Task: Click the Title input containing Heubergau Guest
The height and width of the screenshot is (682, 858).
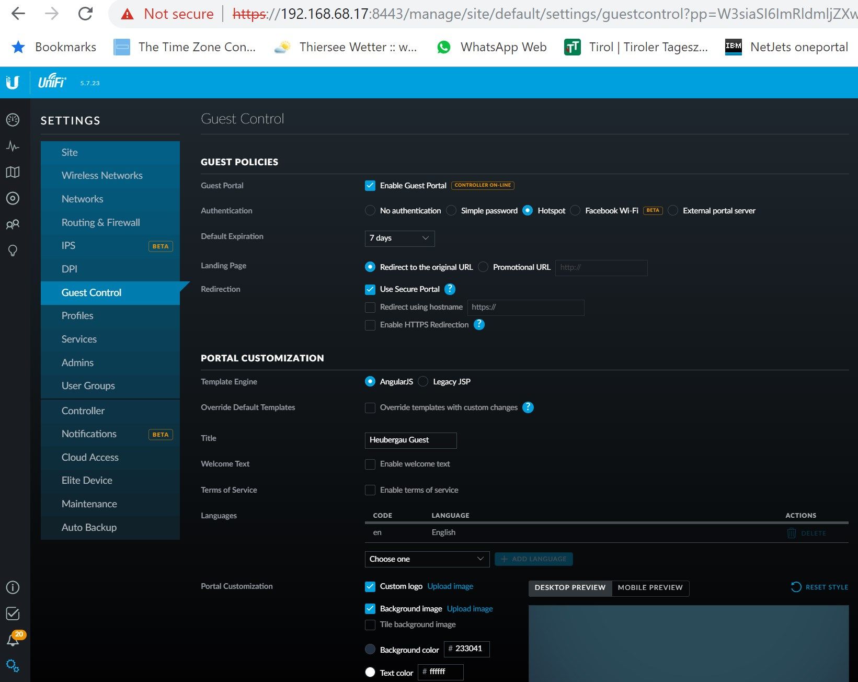Action: [x=410, y=440]
